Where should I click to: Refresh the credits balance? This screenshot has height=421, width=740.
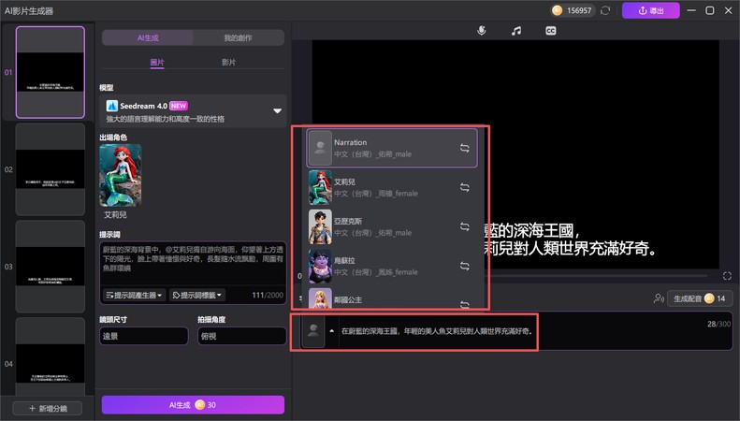[x=605, y=10]
